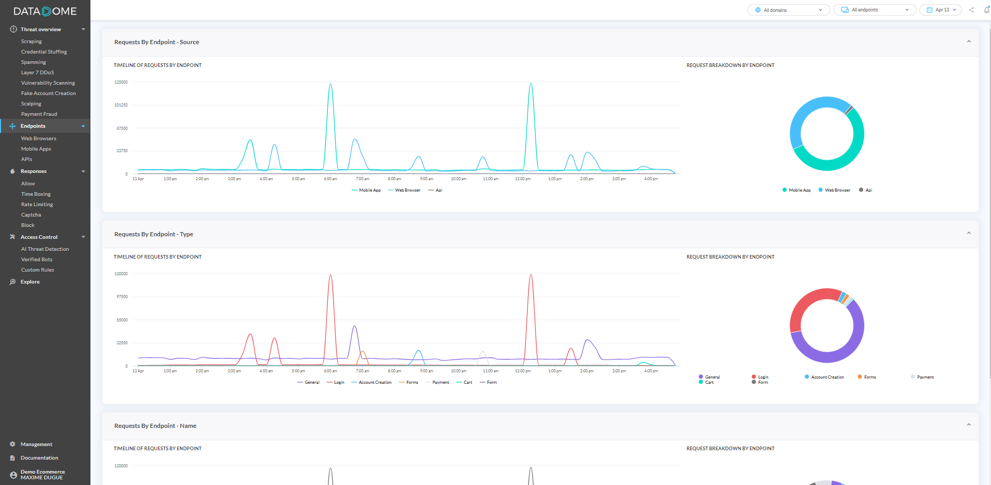Open Mobile Apps under Endpoints
Image resolution: width=991 pixels, height=485 pixels.
click(x=36, y=149)
